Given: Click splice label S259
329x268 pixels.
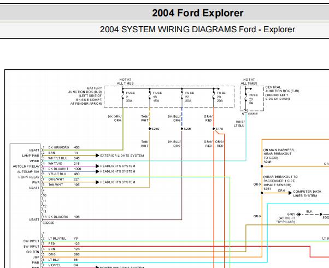Looking at the screenshot, I should (x=155, y=129).
